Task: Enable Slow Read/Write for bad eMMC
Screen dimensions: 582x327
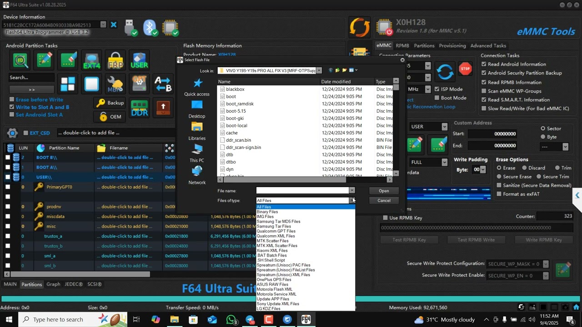Action: click(484, 109)
